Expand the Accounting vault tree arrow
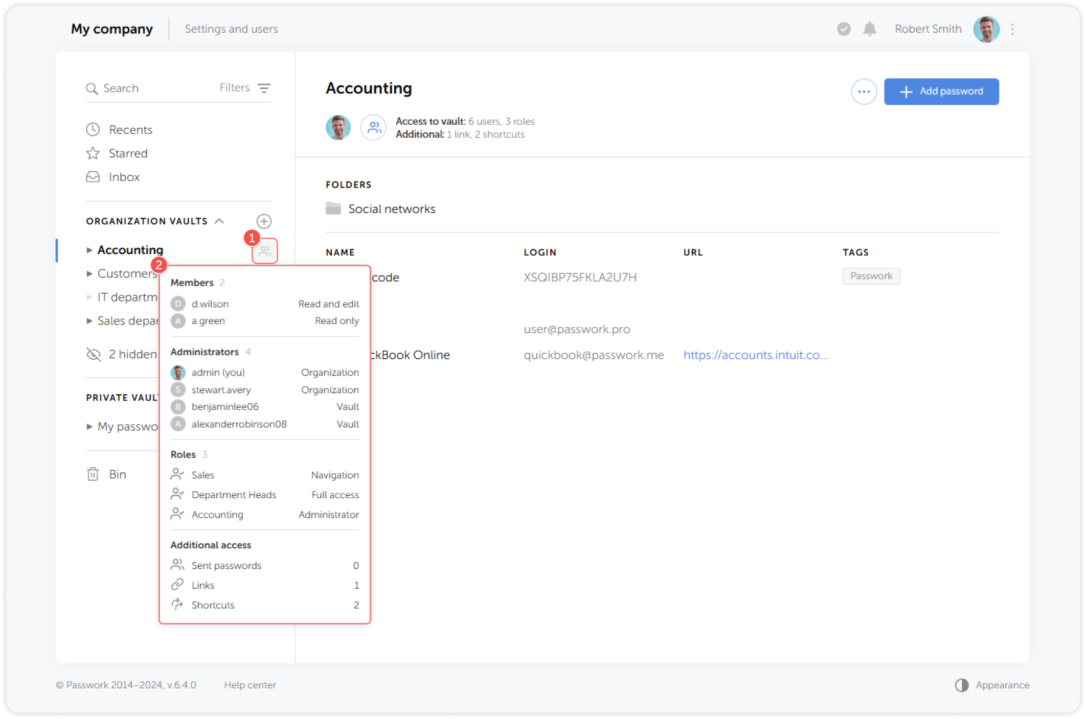 click(x=89, y=250)
